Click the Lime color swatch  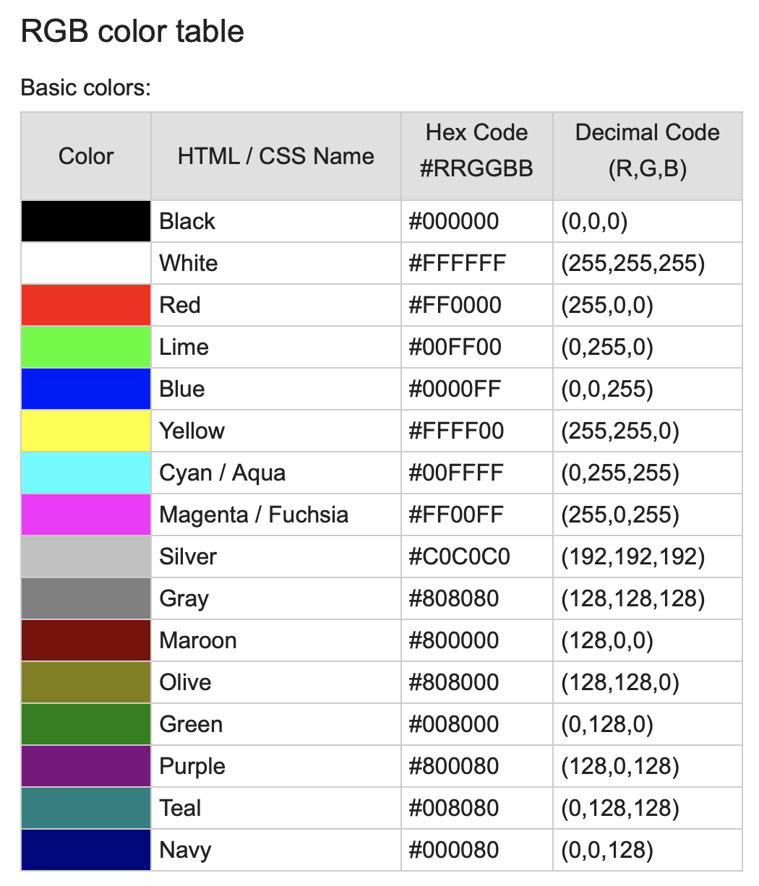(x=86, y=347)
